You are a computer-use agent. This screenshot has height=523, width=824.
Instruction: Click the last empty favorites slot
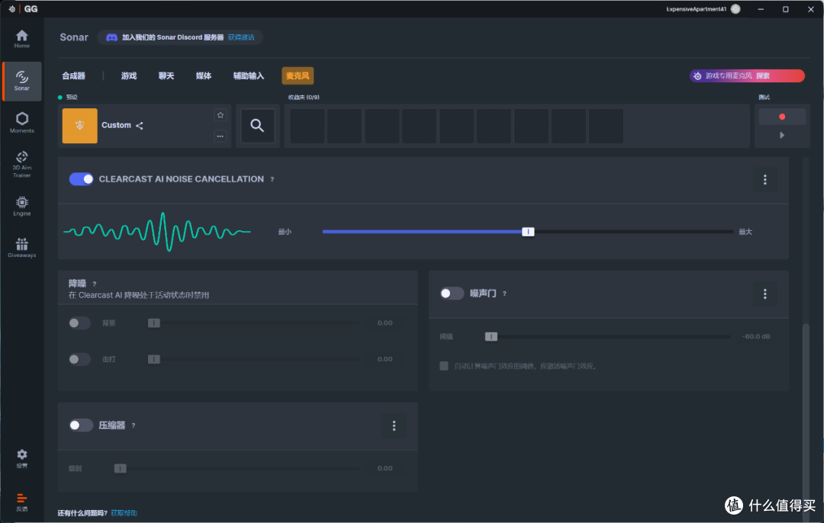(x=606, y=126)
